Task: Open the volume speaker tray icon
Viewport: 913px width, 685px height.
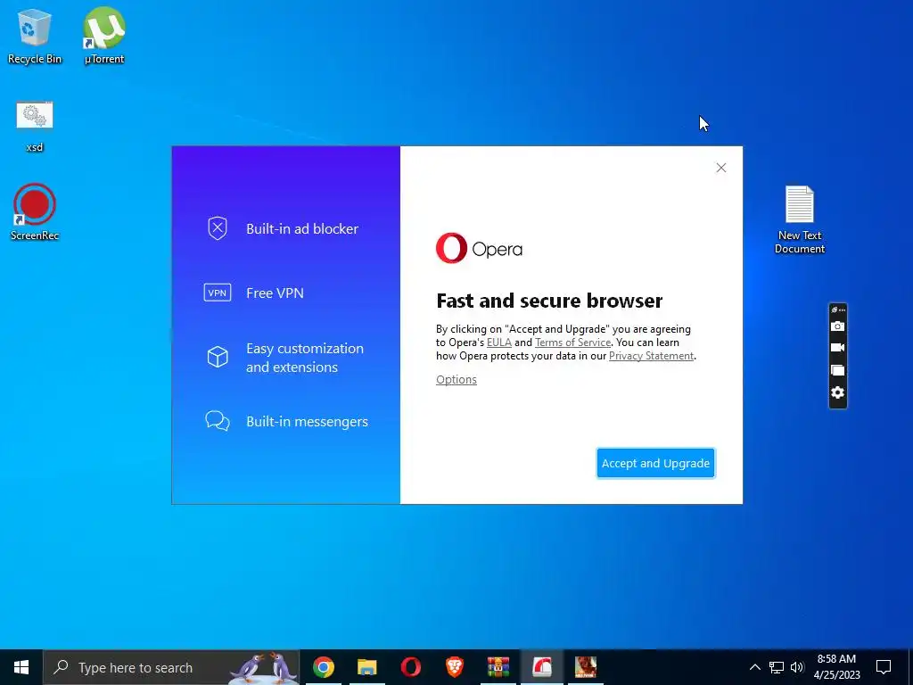Action: pos(797,667)
